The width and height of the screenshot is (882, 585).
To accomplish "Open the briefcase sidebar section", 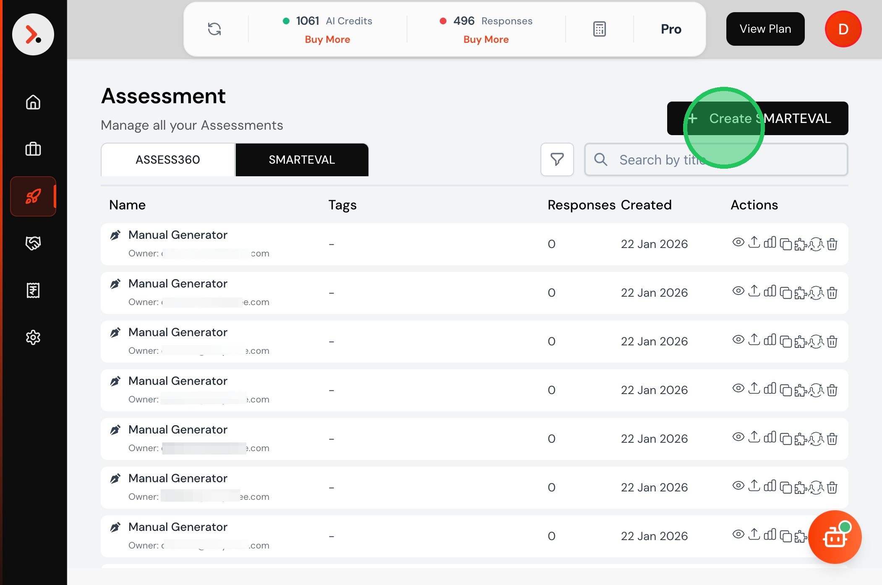I will click(x=33, y=149).
